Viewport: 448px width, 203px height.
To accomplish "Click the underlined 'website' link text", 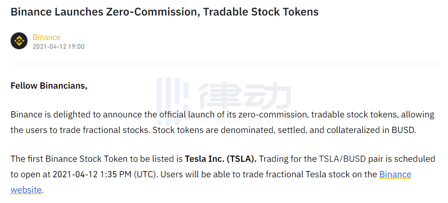I will (x=26, y=190).
